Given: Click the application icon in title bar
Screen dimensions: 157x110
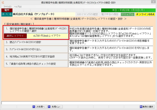Looking at the screenshot, I should (3, 2).
